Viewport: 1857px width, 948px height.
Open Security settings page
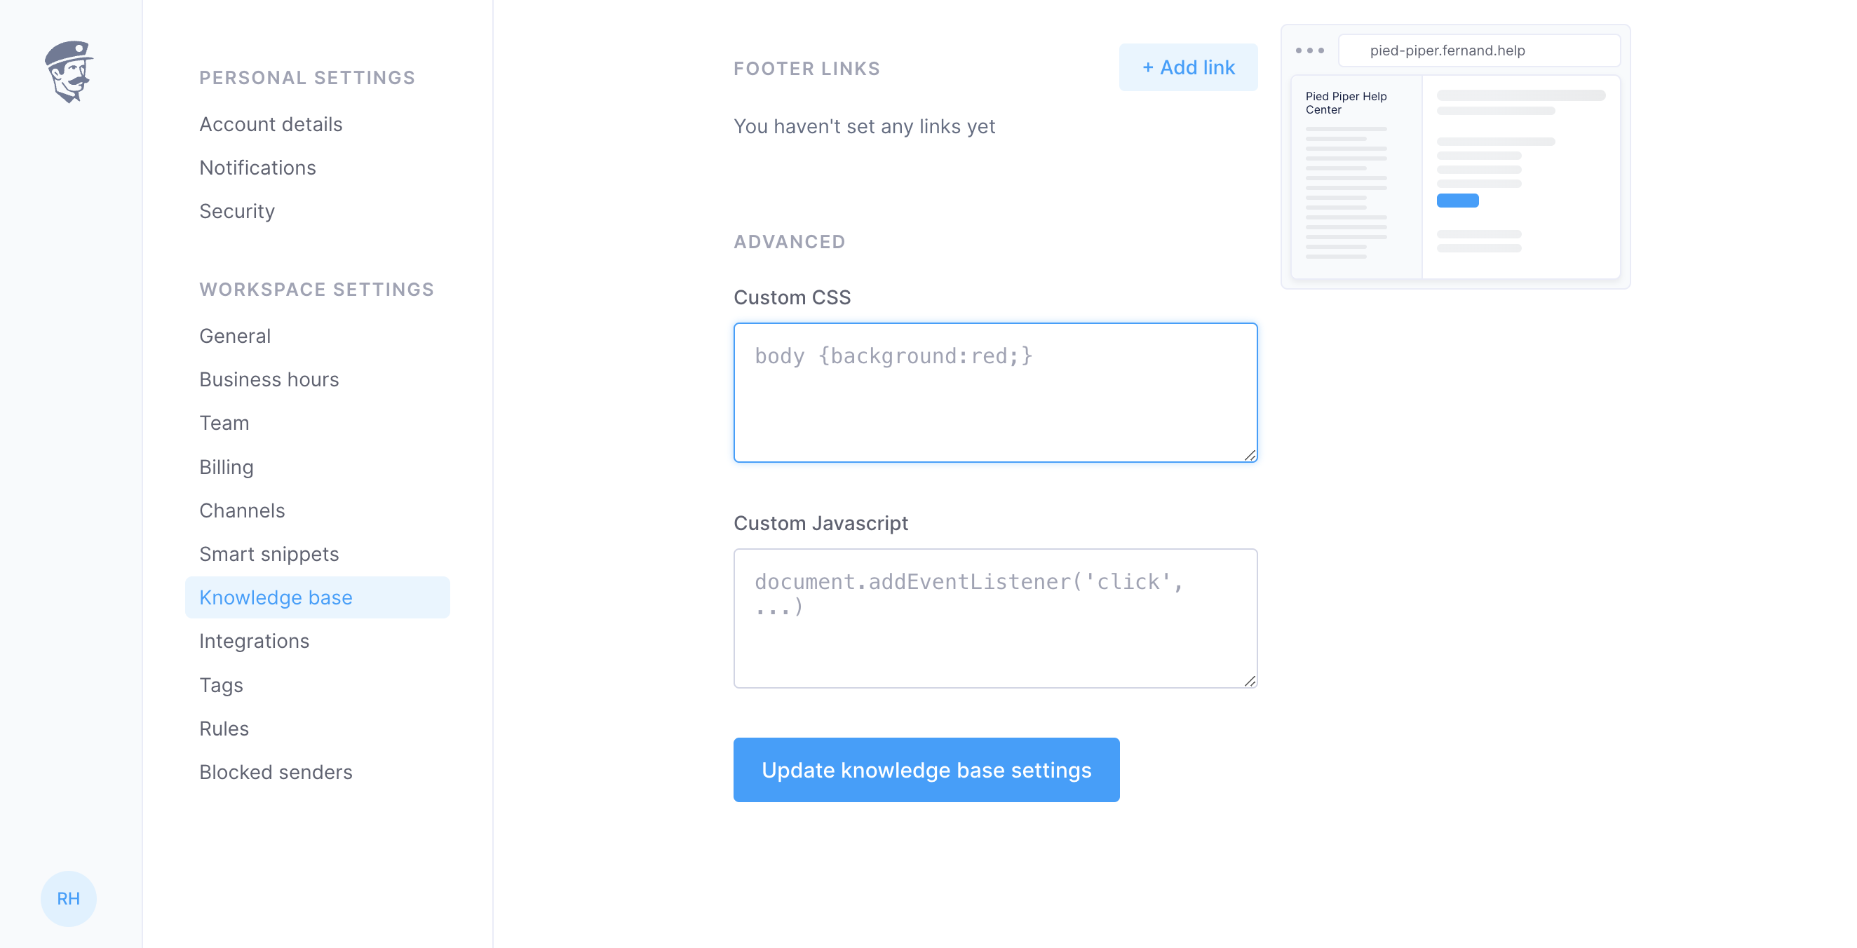(236, 210)
